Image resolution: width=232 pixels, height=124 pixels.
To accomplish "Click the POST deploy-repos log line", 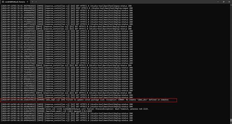I will point(67,8).
